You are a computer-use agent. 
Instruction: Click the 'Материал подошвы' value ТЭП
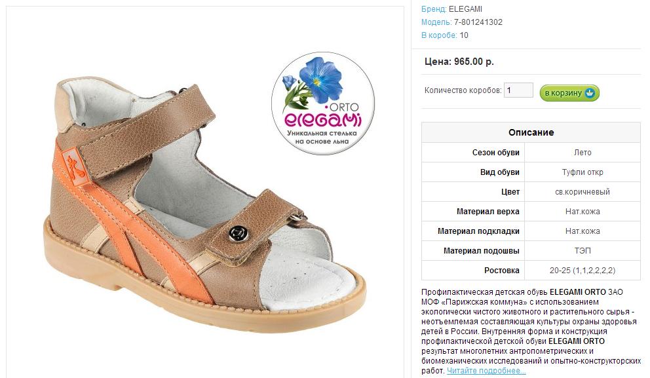coord(583,251)
